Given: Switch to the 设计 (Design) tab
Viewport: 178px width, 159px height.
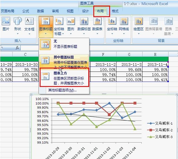Looking at the screenshot, I should (85, 11).
